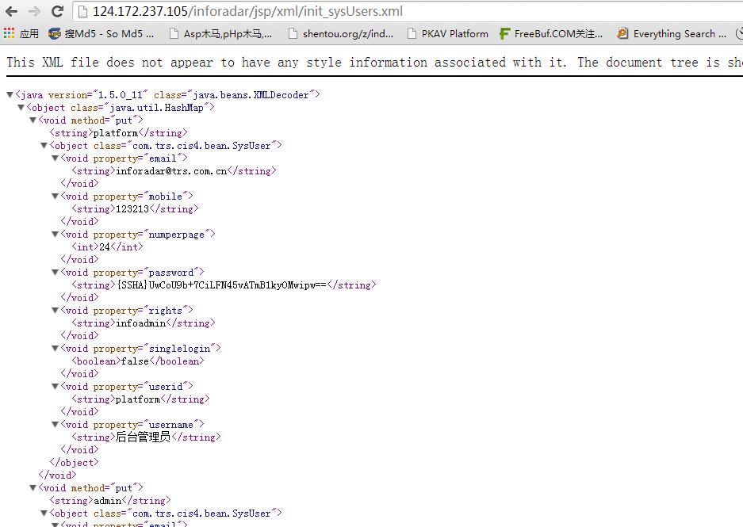Open the Asp木马,pHp木马 bookmark
743x527 pixels.
coord(220,33)
